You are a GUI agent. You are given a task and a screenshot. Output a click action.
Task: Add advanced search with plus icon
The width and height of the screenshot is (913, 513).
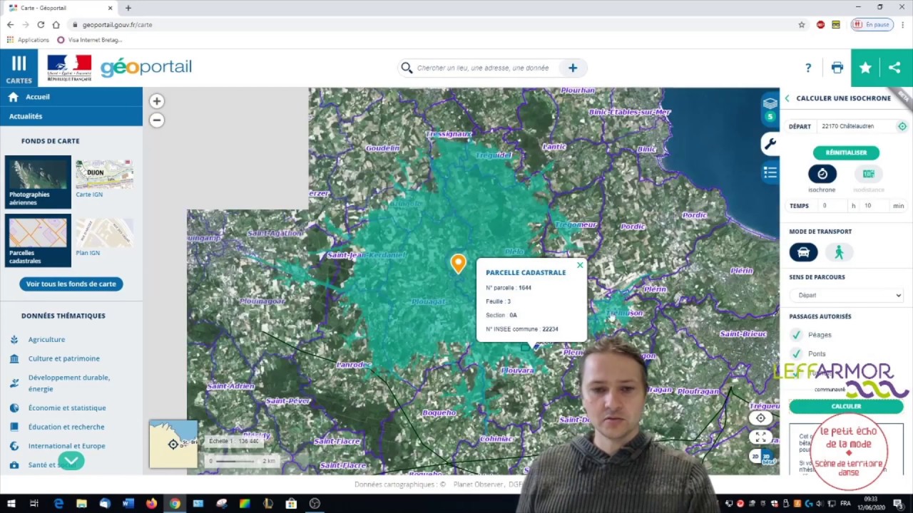click(573, 68)
